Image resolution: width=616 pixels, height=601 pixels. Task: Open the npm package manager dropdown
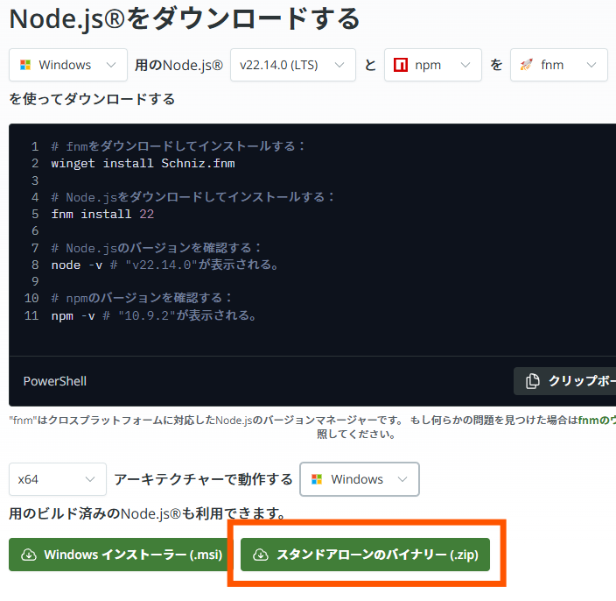coord(432,65)
